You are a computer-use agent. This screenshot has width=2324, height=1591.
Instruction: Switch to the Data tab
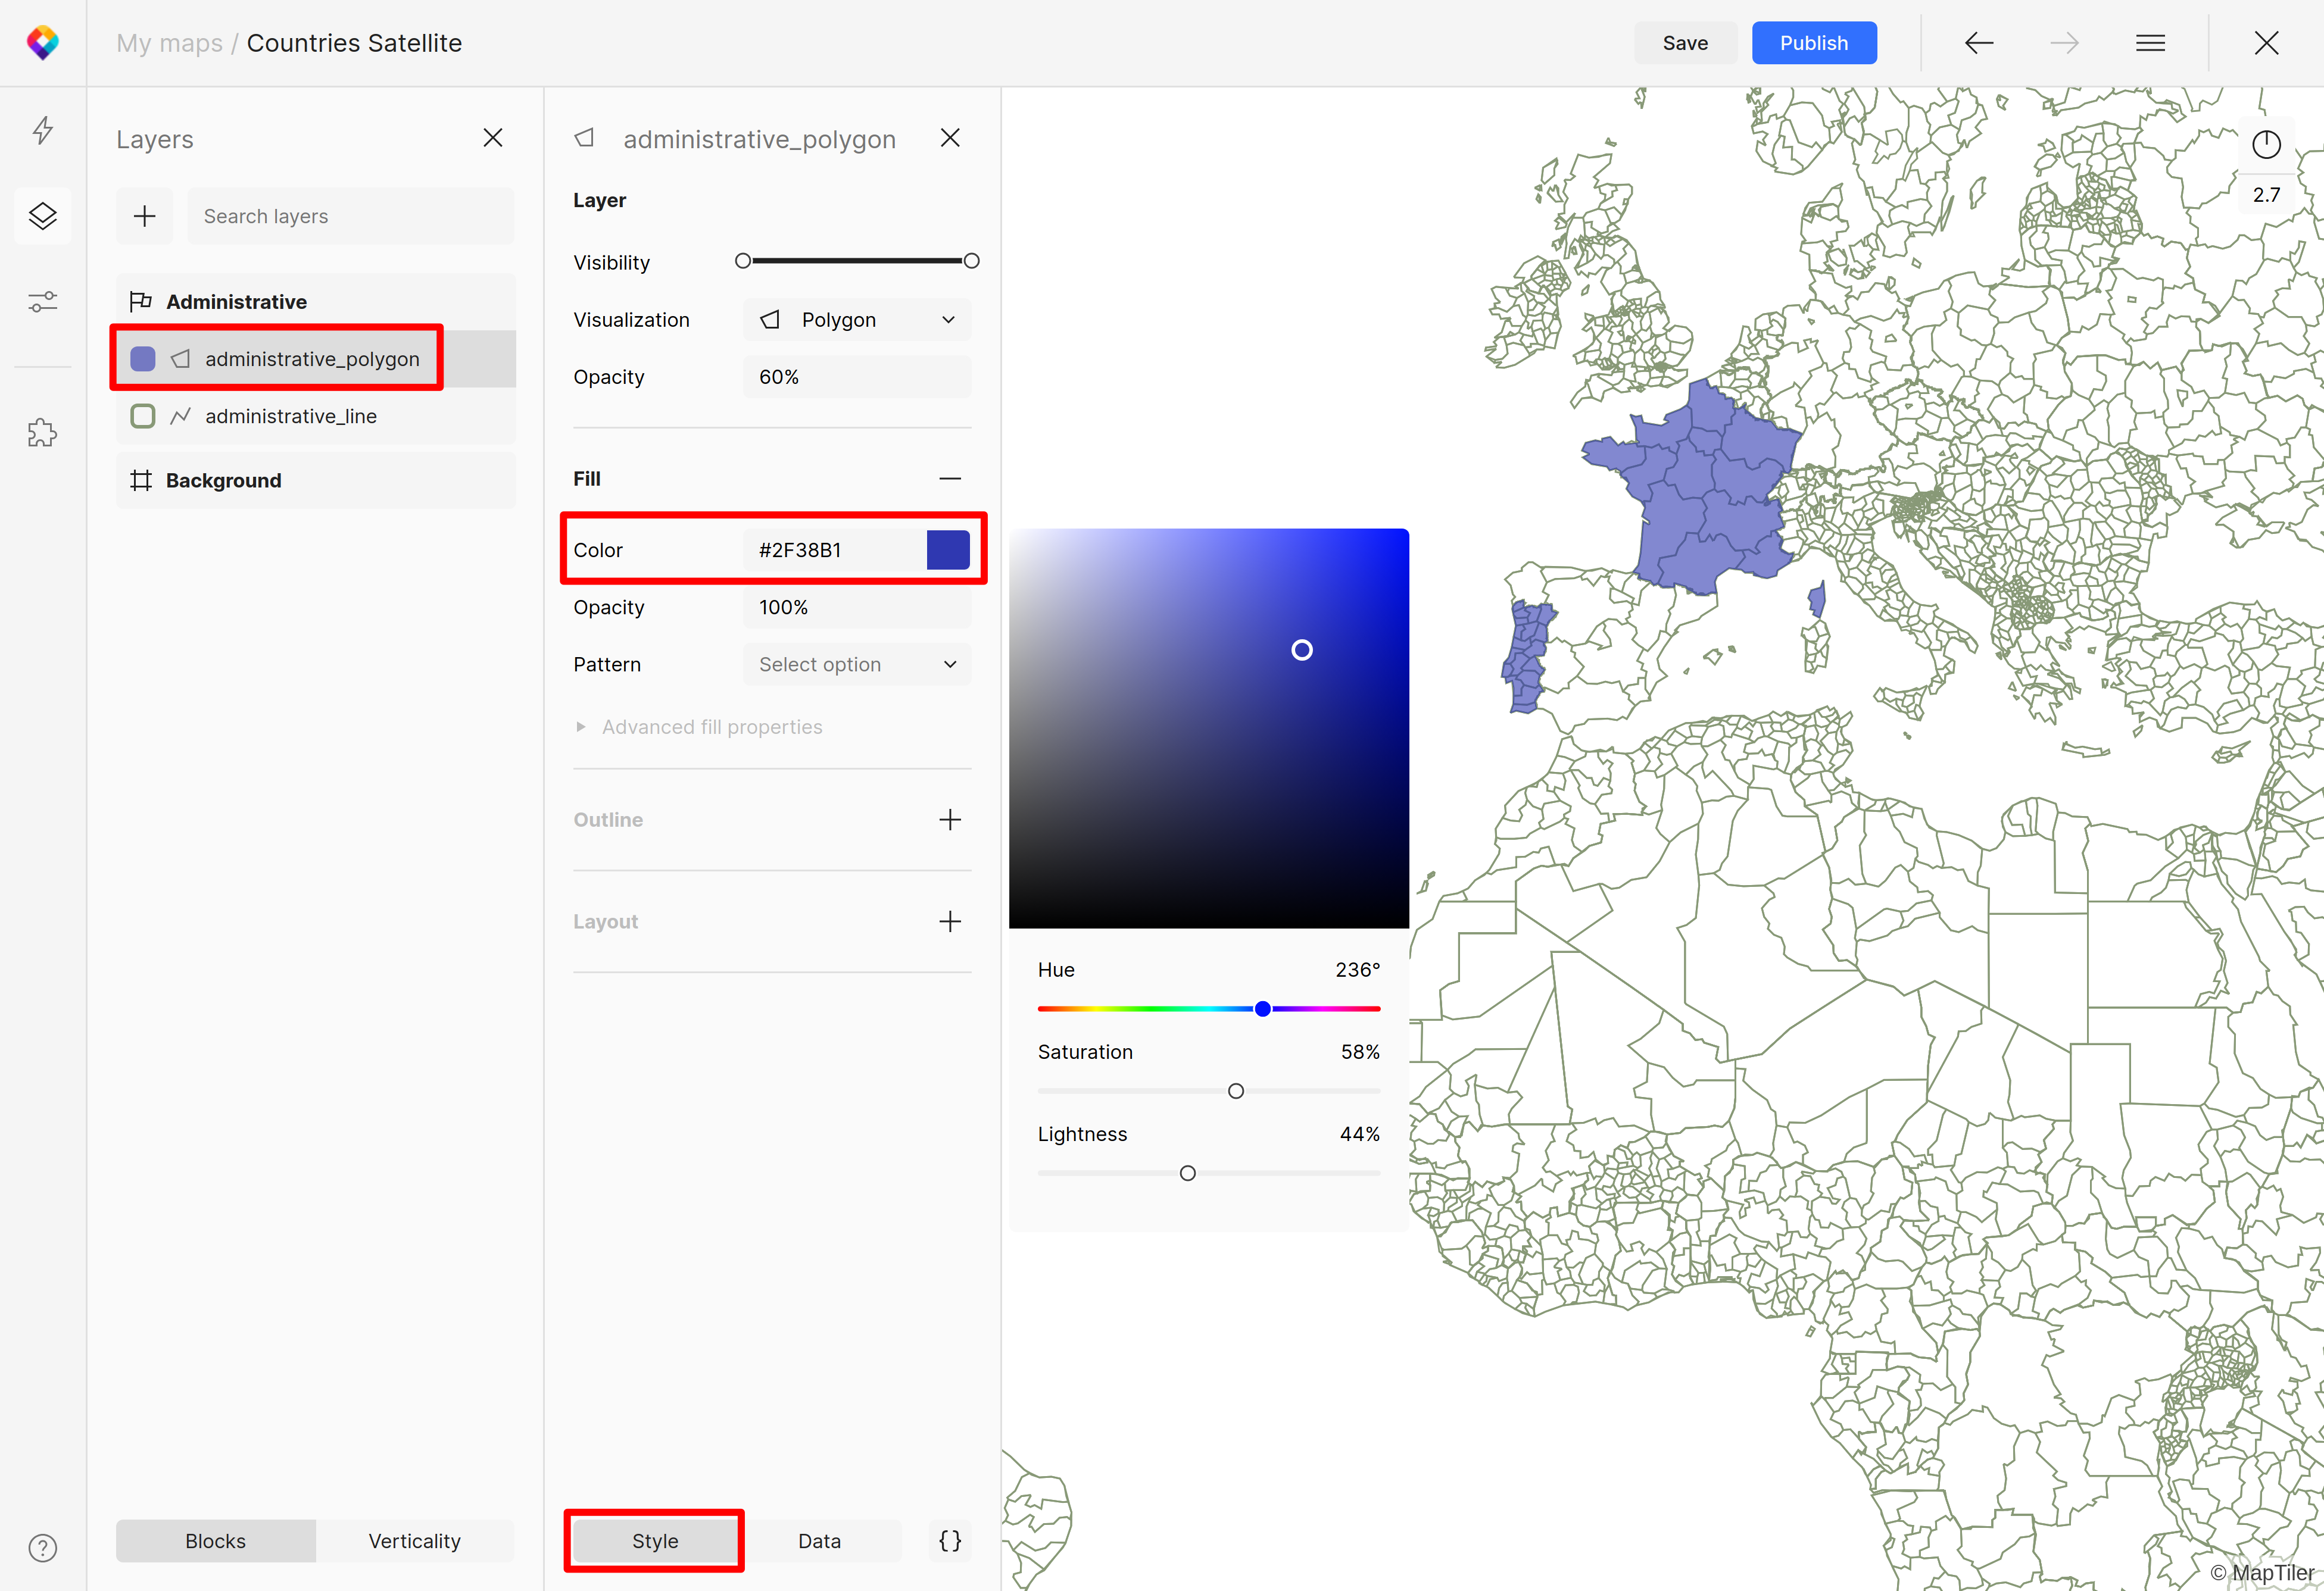(819, 1540)
